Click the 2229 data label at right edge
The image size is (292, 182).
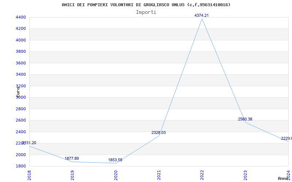pos(287,139)
